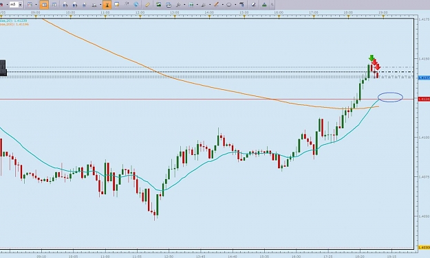Screen dimensions: 430x258
Task: Click the blue window icon in toolbar
Action: (169, 5)
